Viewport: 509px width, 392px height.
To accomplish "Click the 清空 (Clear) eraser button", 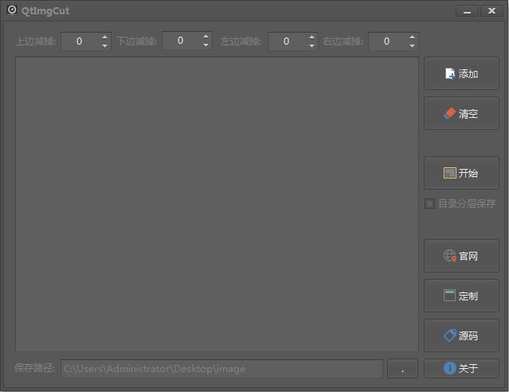I will pos(461,113).
